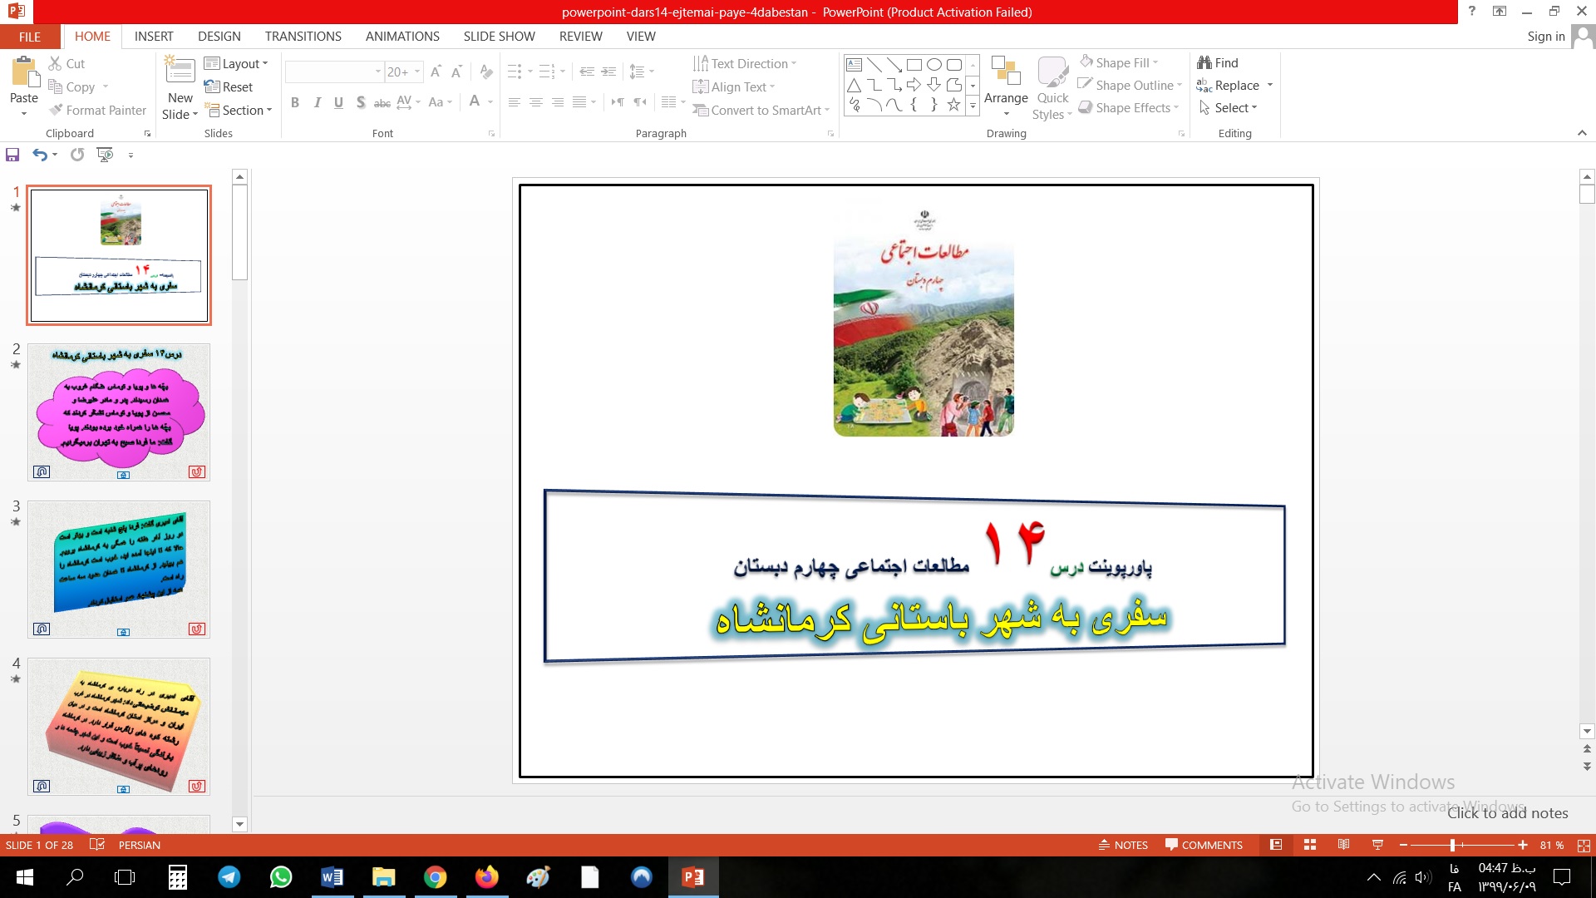Click the Format Painter brush icon
Screen dimensions: 1596x898
56,110
